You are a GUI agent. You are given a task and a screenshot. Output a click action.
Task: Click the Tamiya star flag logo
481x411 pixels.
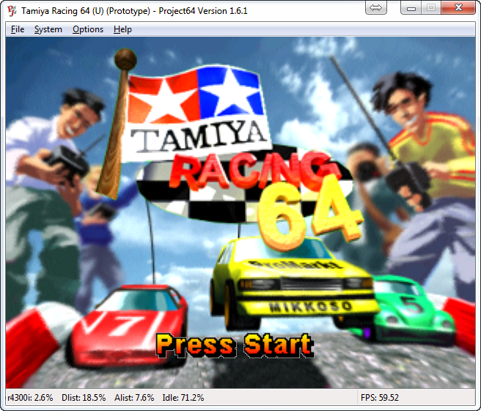pos(197,112)
